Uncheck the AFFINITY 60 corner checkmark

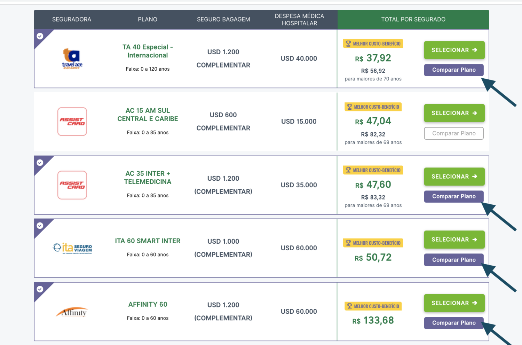pyautogui.click(x=40, y=289)
